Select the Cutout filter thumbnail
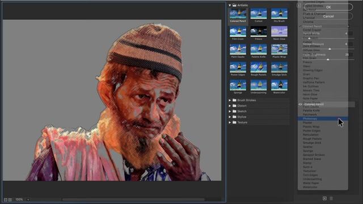 pyautogui.click(x=259, y=14)
